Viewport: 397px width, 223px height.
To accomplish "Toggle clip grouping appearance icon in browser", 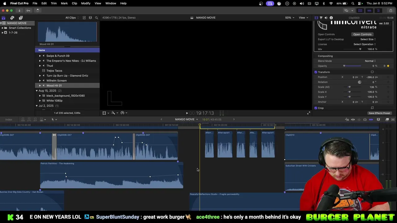I will pos(84,18).
